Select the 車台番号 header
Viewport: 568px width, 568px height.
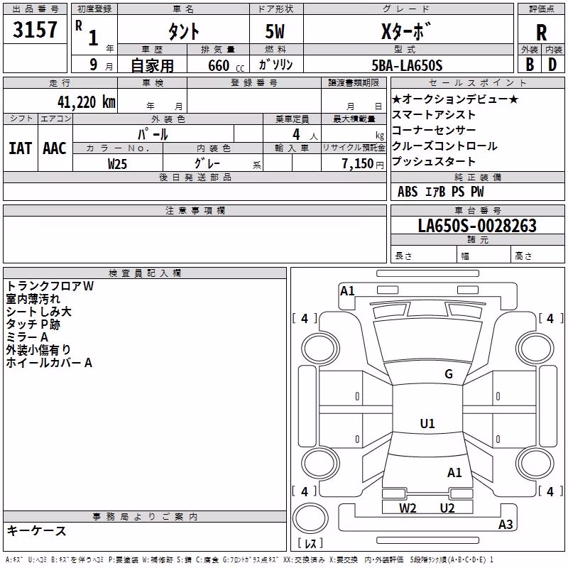tap(477, 210)
